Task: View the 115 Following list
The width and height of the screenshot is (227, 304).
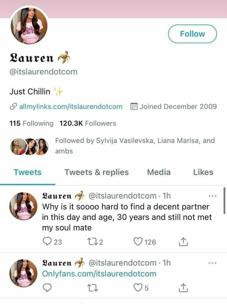Action: (x=31, y=123)
